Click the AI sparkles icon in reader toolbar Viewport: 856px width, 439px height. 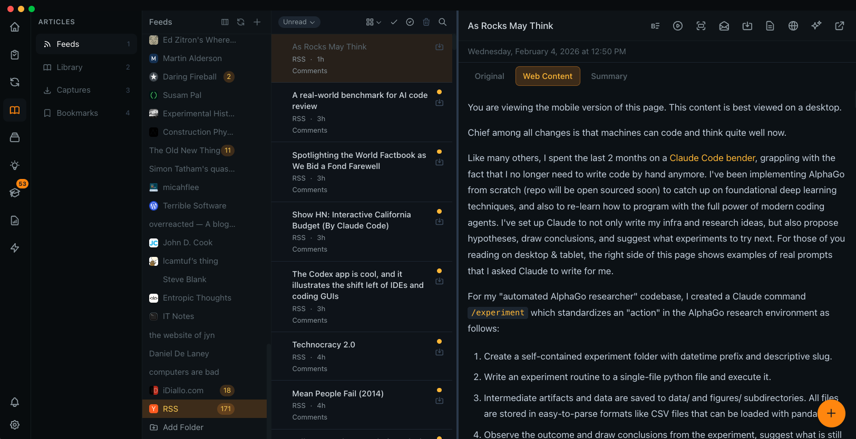pos(816,25)
